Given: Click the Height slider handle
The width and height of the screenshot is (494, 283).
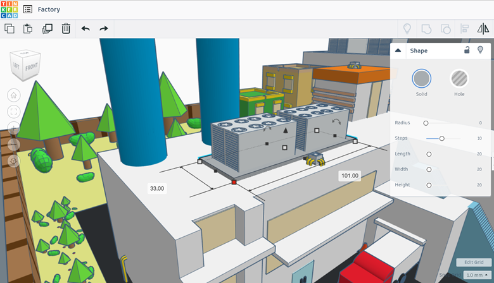Looking at the screenshot, I should click(x=429, y=185).
